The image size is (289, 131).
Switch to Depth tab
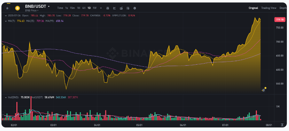(x=283, y=8)
